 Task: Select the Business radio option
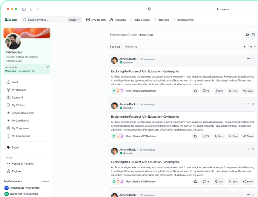pyautogui.click(x=155, y=20)
